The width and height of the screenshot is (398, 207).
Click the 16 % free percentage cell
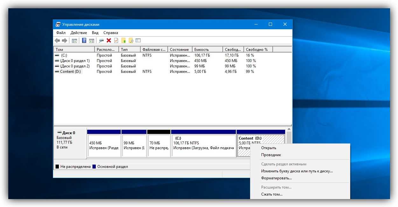pos(250,55)
